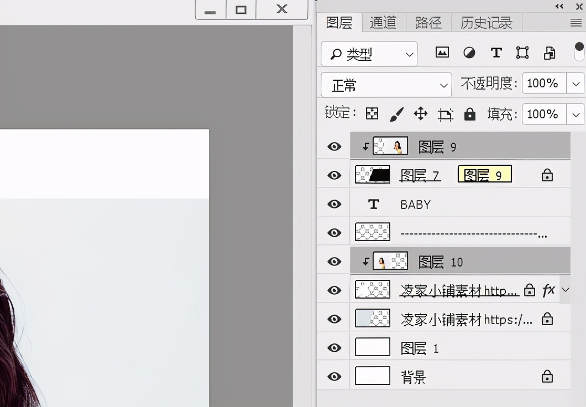The image size is (586, 407).
Task: Filter layers by adjustment layer icon
Action: click(469, 53)
